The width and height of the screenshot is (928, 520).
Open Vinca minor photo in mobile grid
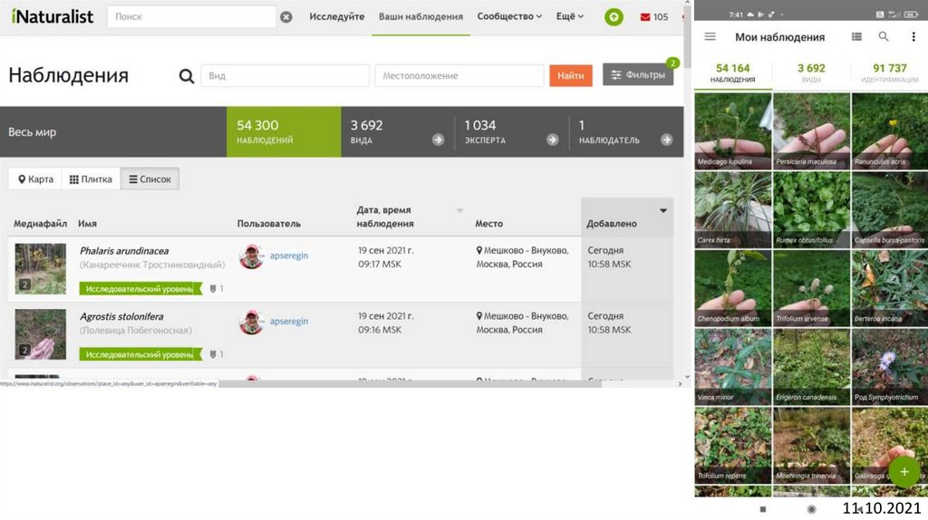pos(732,367)
